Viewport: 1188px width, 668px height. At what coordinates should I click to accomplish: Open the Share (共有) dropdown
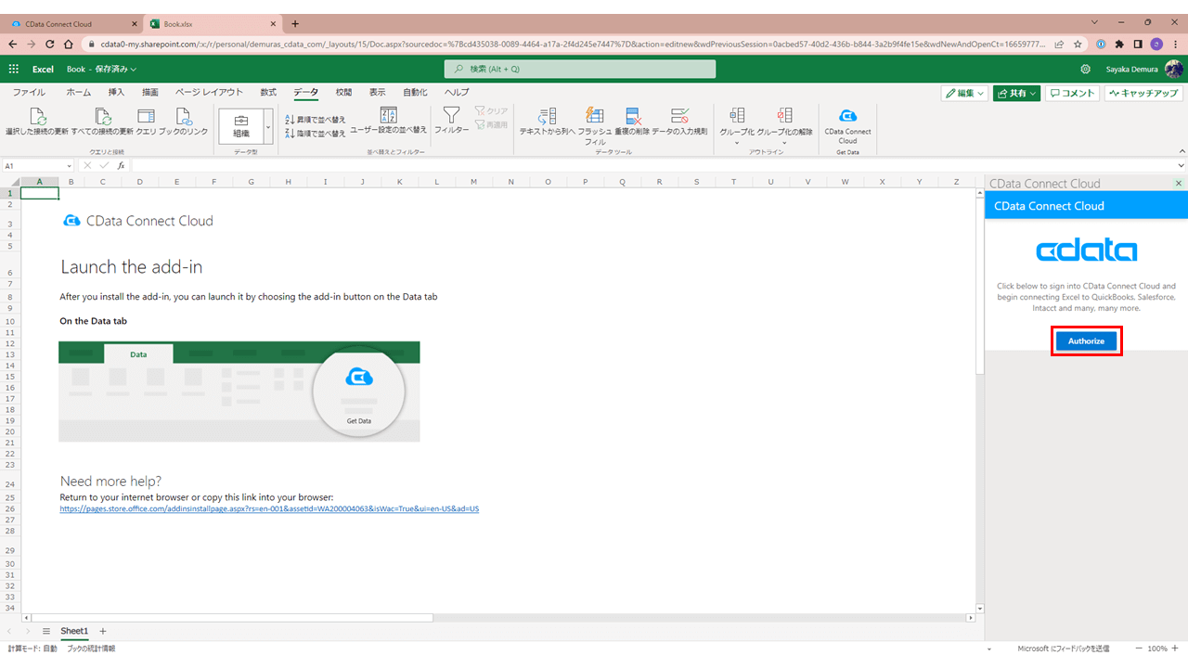coord(1016,93)
